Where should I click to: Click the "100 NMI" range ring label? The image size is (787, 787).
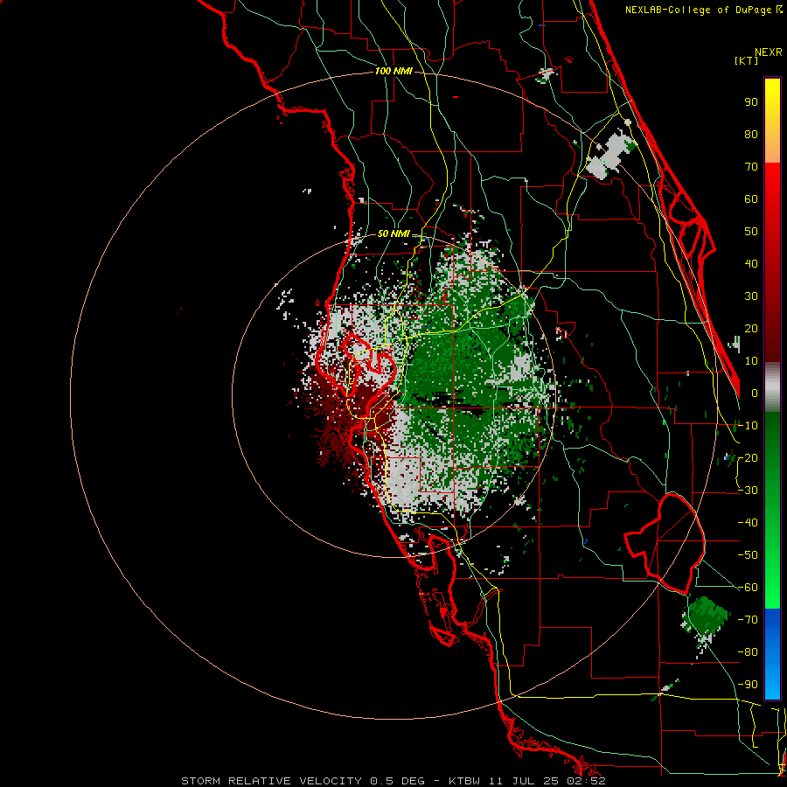coord(393,72)
